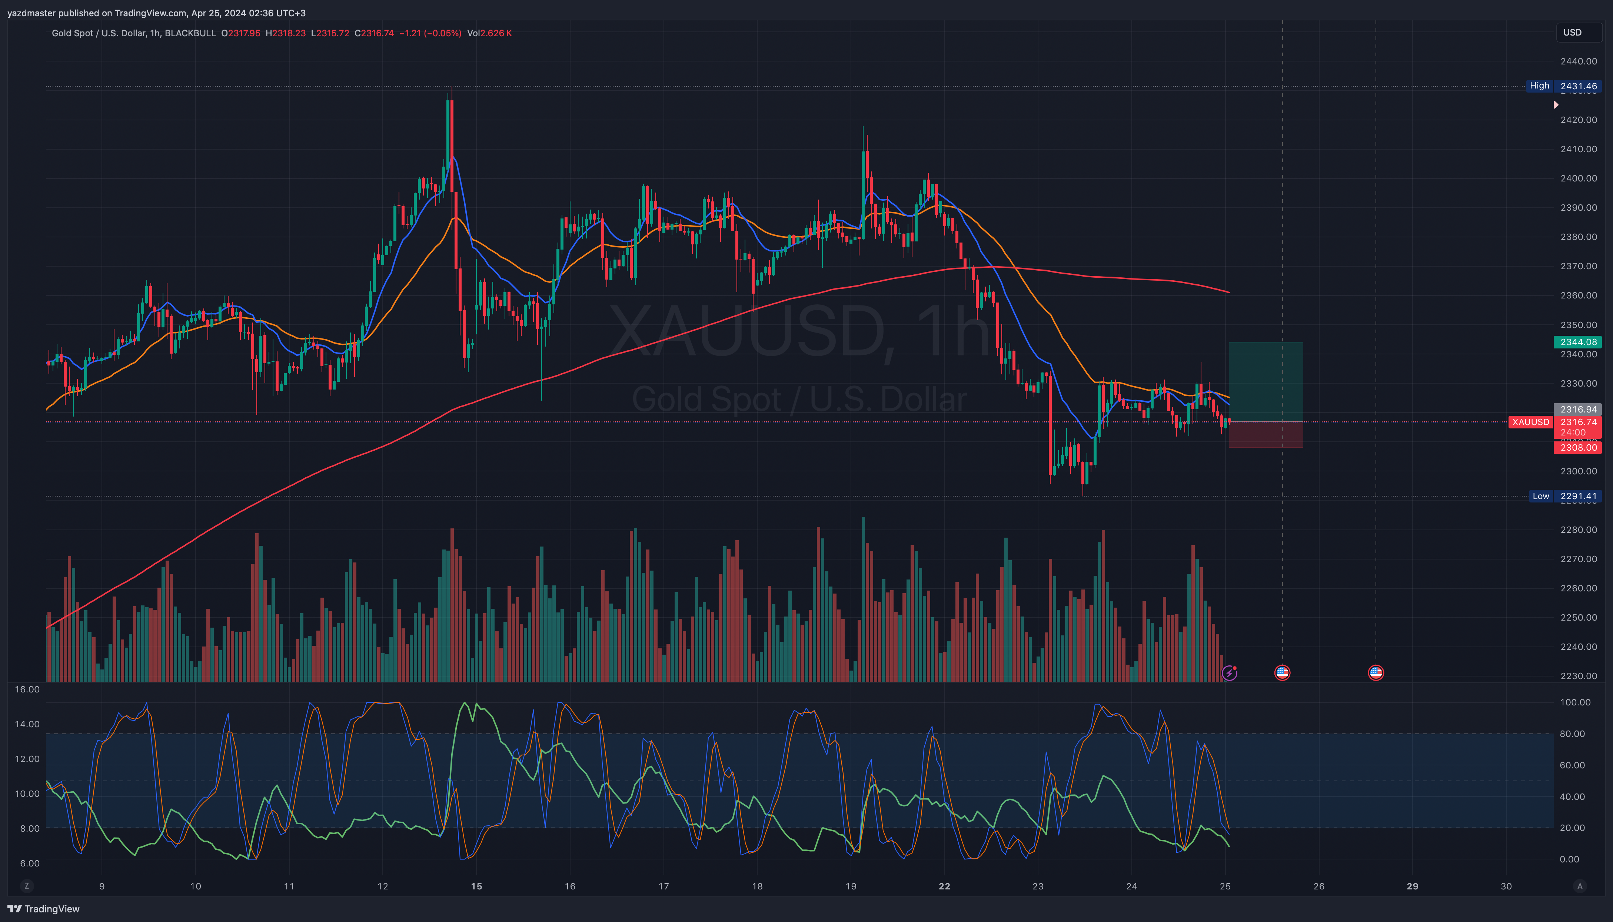This screenshot has width=1613, height=922.
Task: Click the change value −1.21 (−0.05%)
Action: [x=430, y=33]
